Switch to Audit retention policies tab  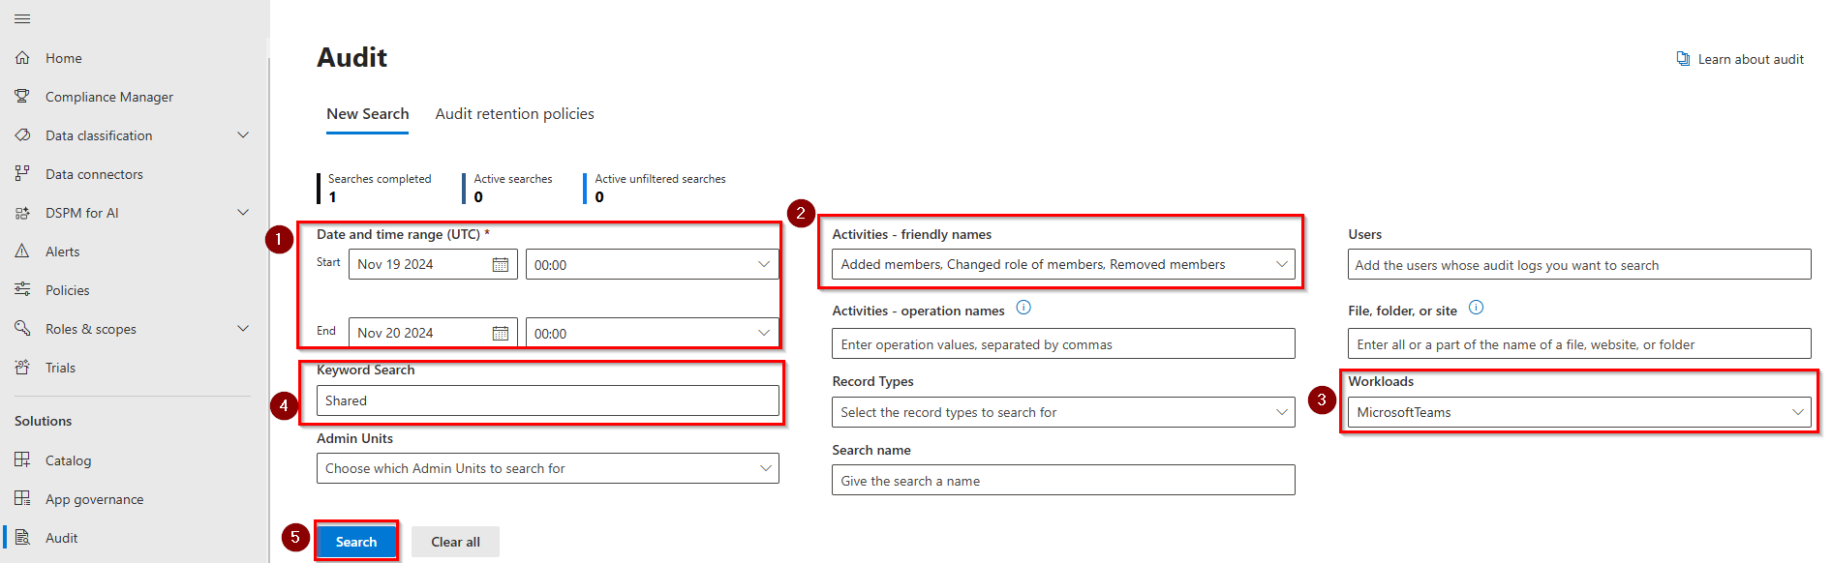tap(514, 114)
